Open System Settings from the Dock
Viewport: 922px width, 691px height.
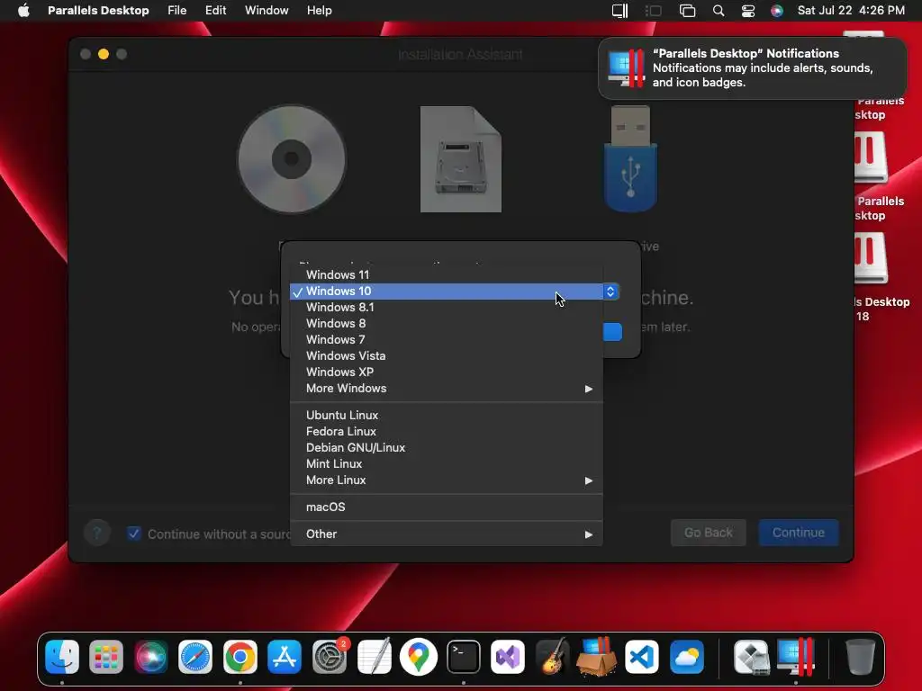click(x=330, y=656)
